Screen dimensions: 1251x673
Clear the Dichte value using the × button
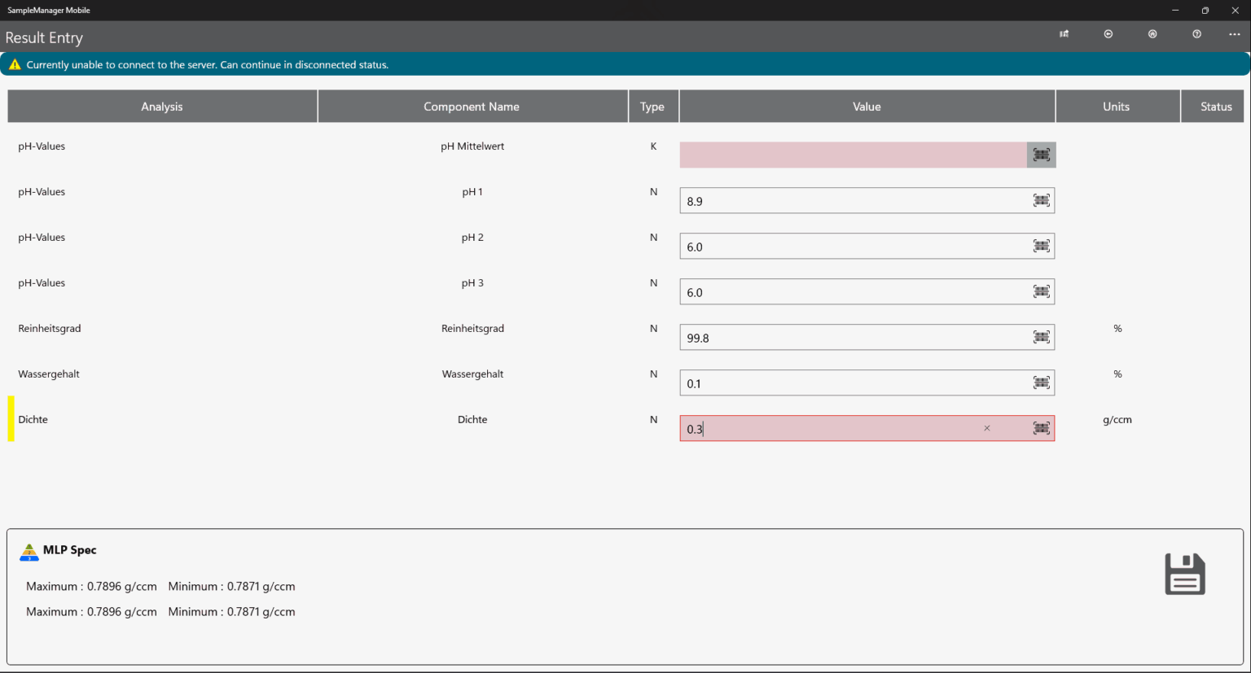(x=986, y=427)
